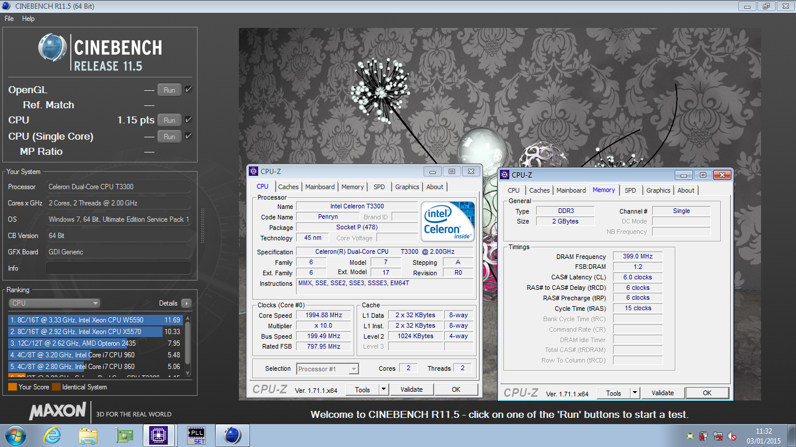Click the Intel Celeron T3300 name field
The image size is (796, 447).
point(357,206)
